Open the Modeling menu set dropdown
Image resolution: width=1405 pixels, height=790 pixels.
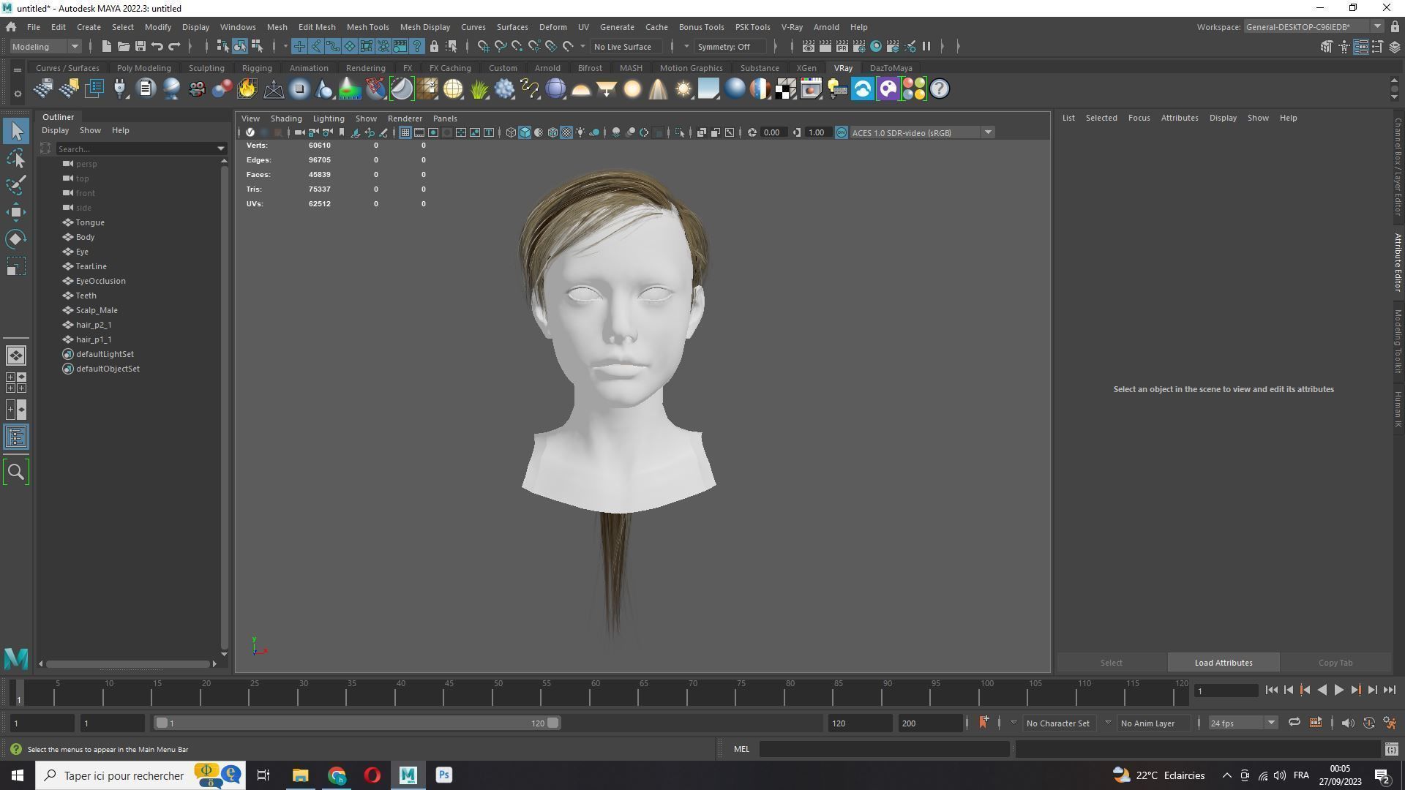pyautogui.click(x=45, y=47)
